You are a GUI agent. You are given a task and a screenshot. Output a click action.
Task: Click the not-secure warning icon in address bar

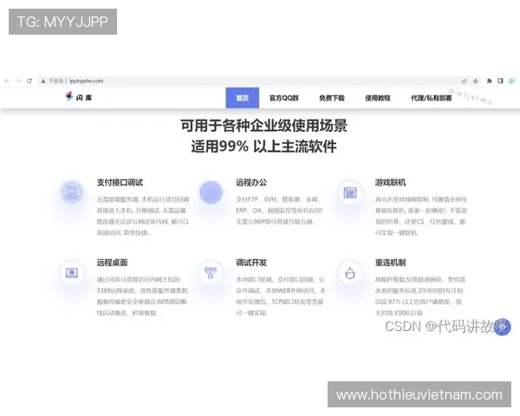[43, 81]
